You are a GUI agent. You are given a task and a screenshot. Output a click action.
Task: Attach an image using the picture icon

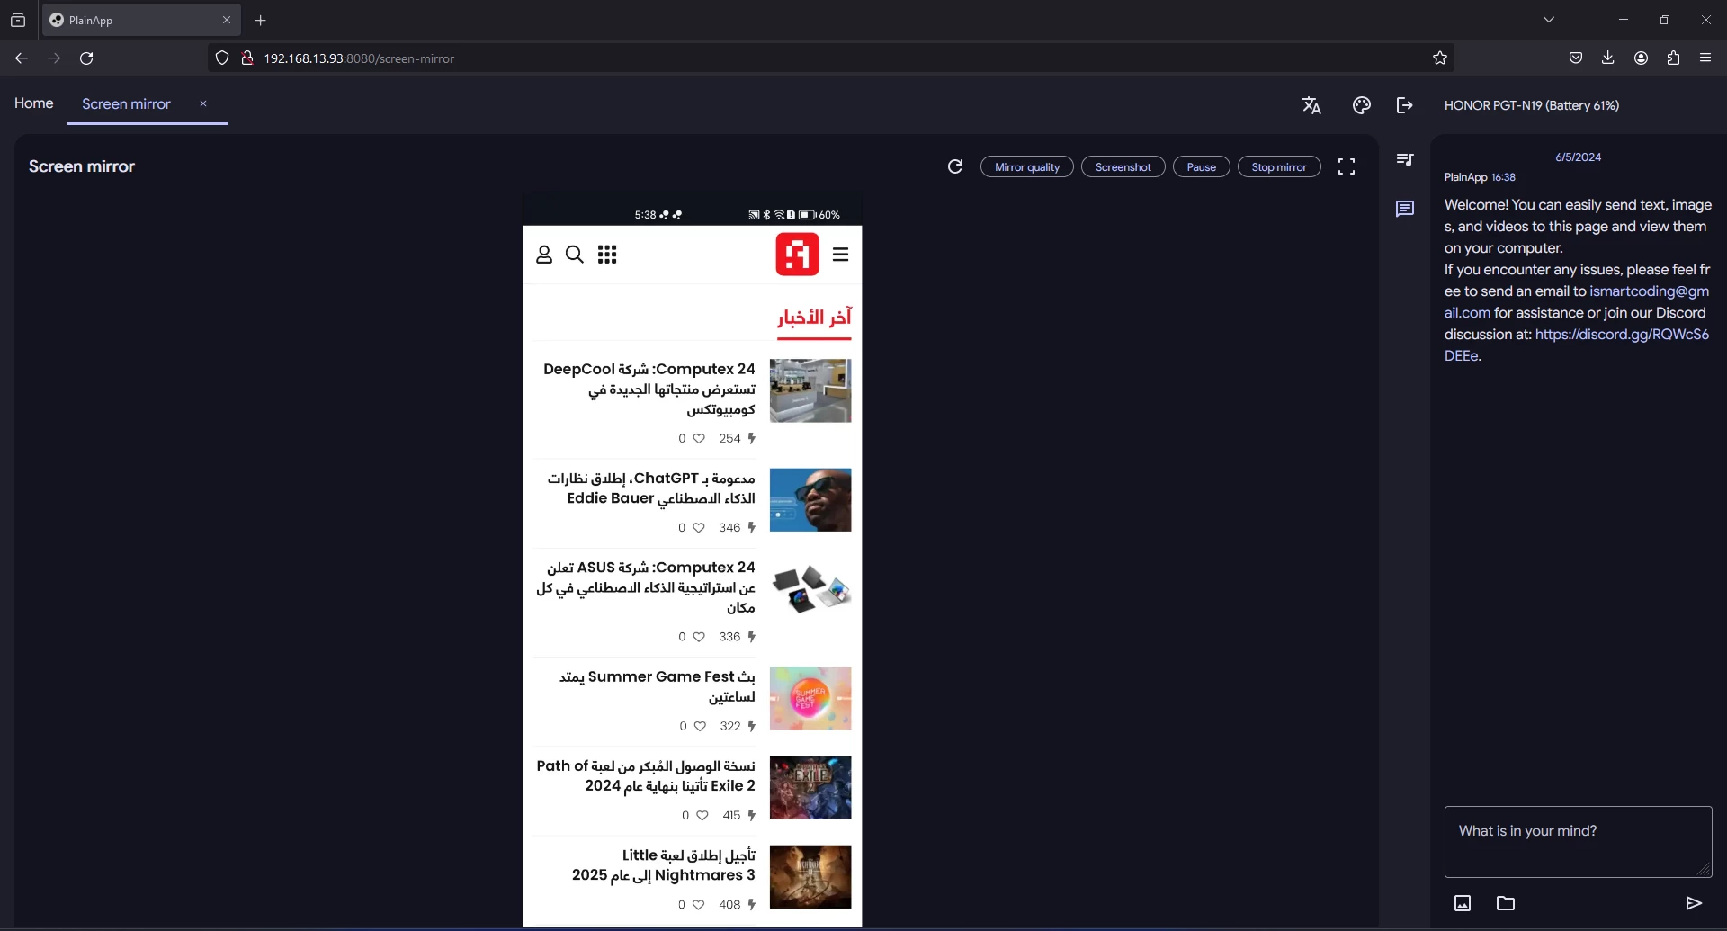(x=1463, y=903)
